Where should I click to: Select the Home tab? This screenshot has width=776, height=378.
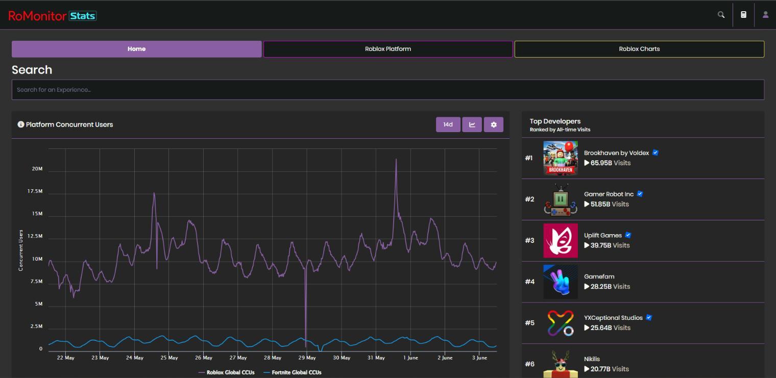tap(136, 49)
